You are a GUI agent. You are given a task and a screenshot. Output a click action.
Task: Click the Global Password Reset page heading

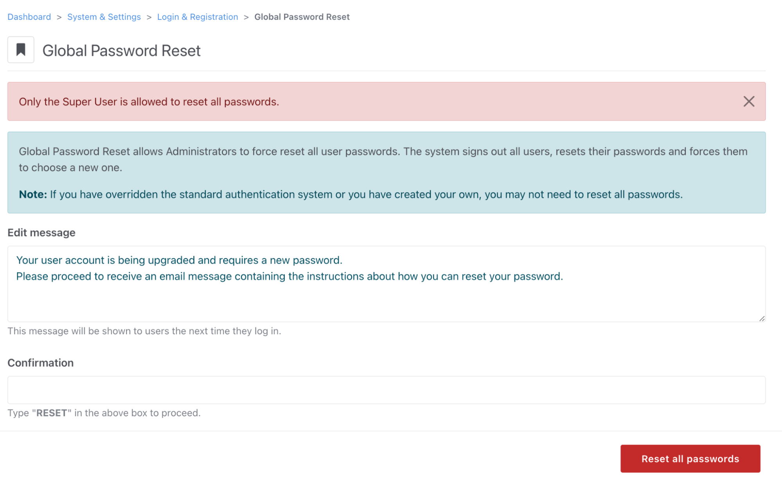(121, 50)
